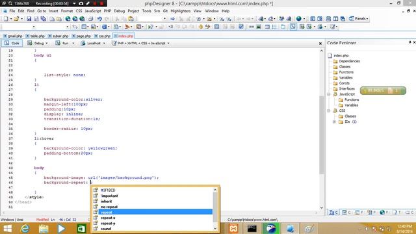Screen dimensions: 416x234
Task: Save the current file via floppy icon
Action: (x=29, y=19)
